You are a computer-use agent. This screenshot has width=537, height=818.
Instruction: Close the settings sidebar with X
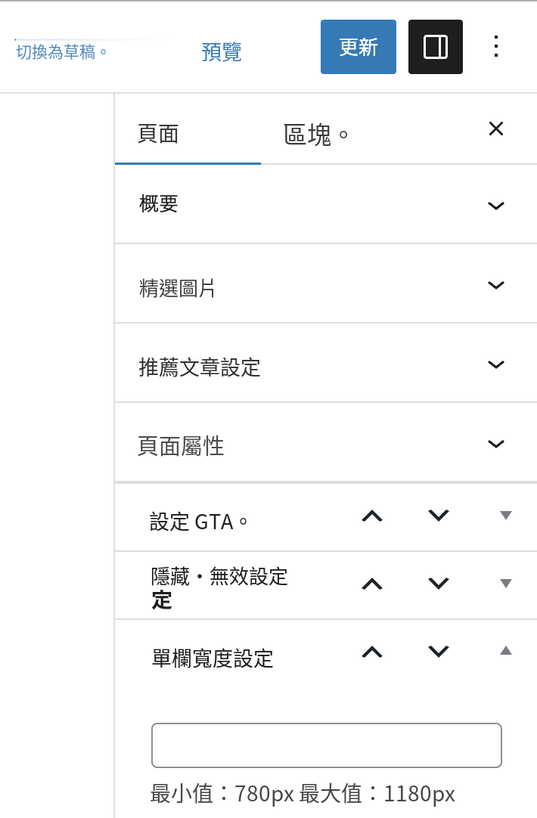(495, 129)
